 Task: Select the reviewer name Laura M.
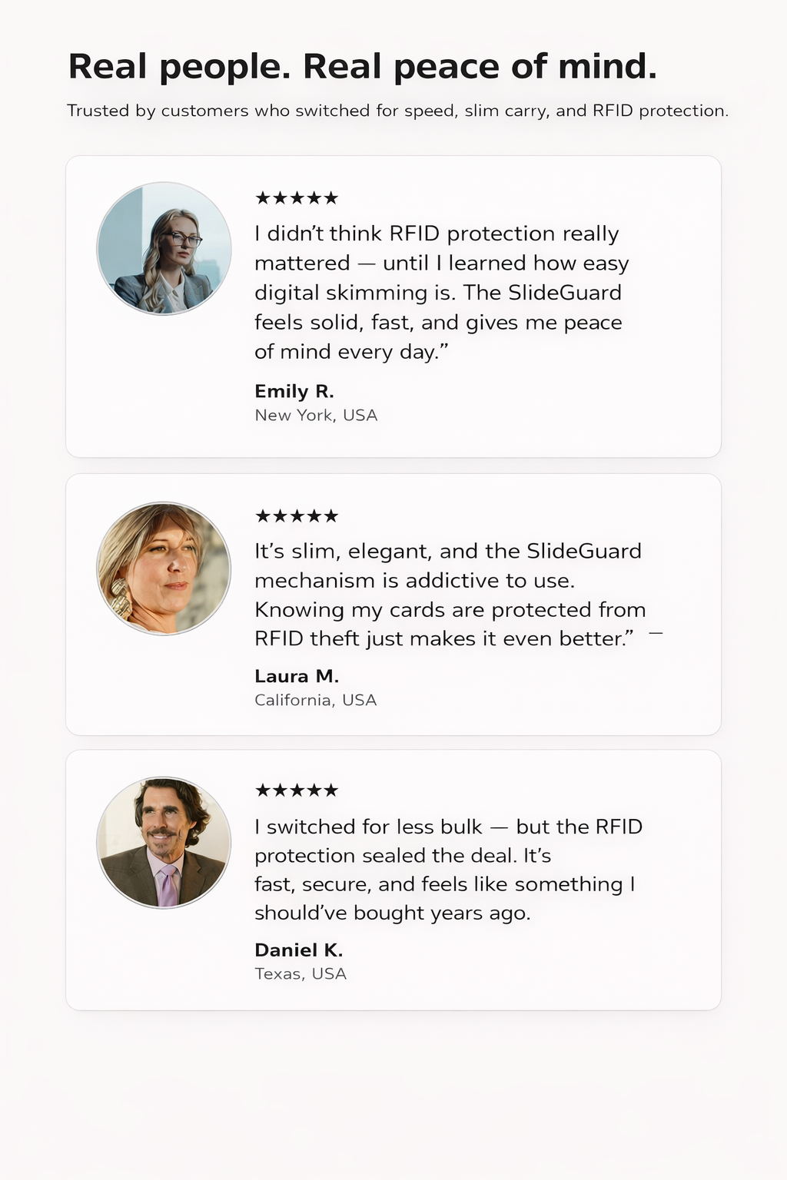(297, 676)
